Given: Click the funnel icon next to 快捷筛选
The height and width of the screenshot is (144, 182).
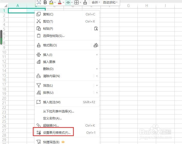Looking at the screenshot, I should pyautogui.click(x=39, y=142).
